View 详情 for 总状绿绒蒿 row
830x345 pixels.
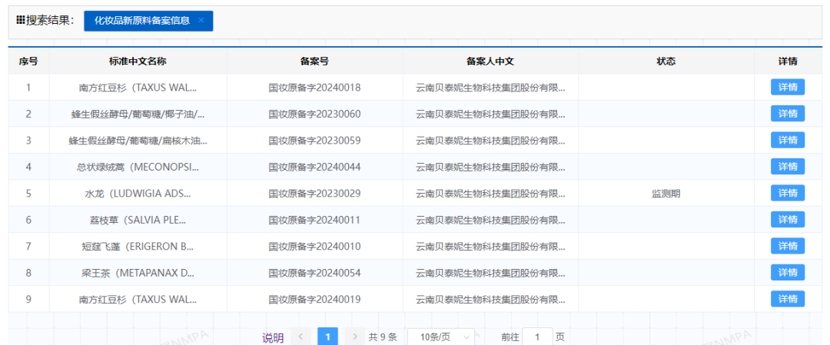[787, 167]
